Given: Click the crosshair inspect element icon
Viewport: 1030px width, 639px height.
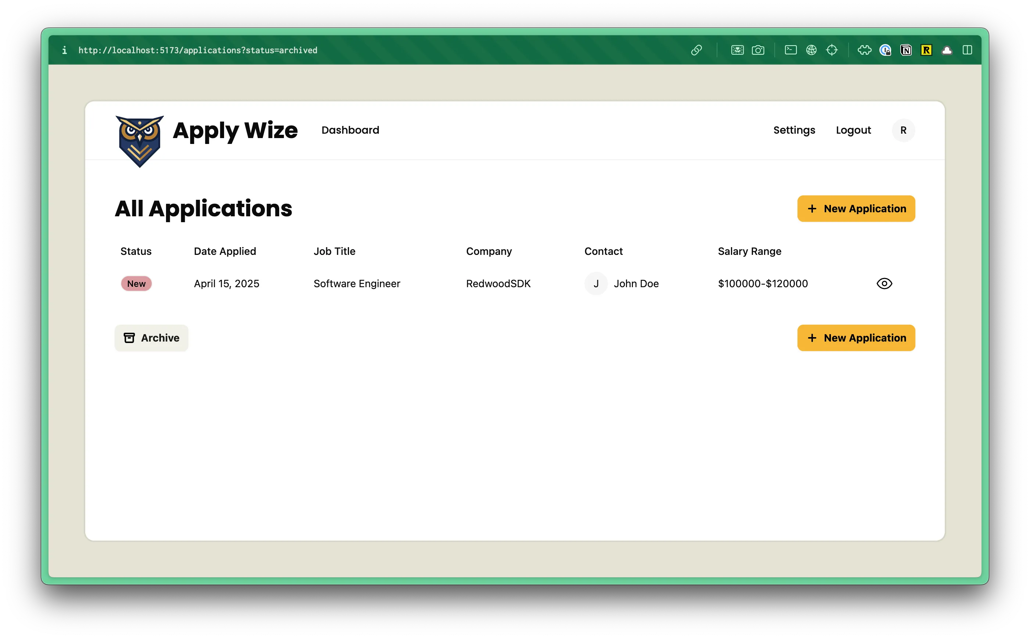Looking at the screenshot, I should click(831, 50).
